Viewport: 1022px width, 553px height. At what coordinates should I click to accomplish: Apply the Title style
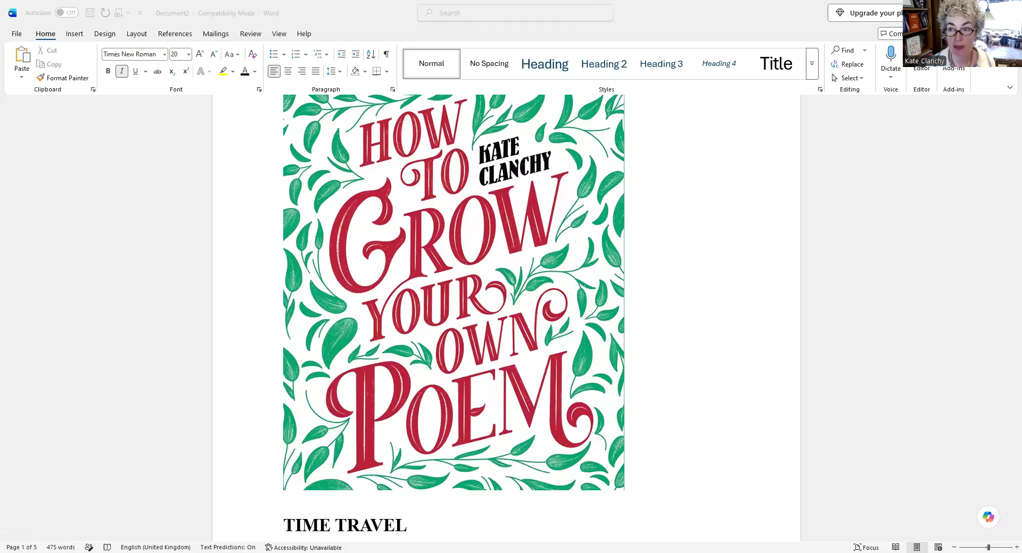click(776, 64)
